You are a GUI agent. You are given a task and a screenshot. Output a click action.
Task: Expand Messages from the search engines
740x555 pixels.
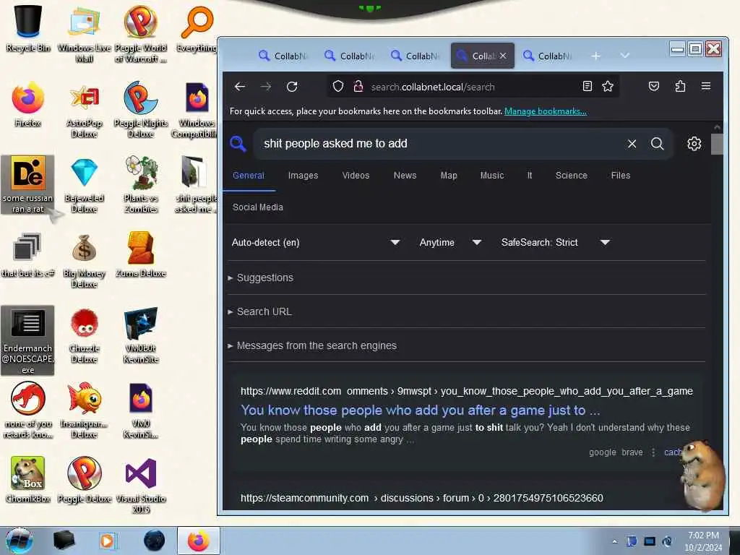312,345
